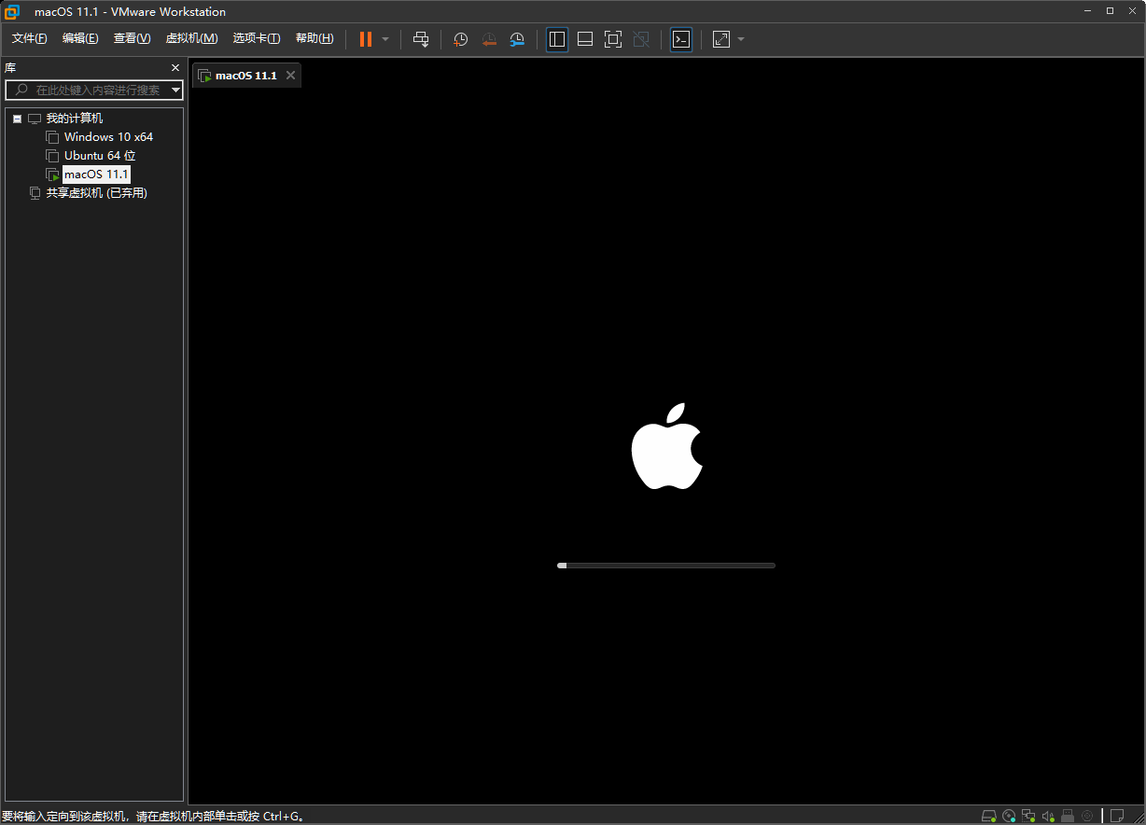The image size is (1146, 825).
Task: Click Send Ctrl+Alt+Del toolbar icon
Action: click(421, 39)
